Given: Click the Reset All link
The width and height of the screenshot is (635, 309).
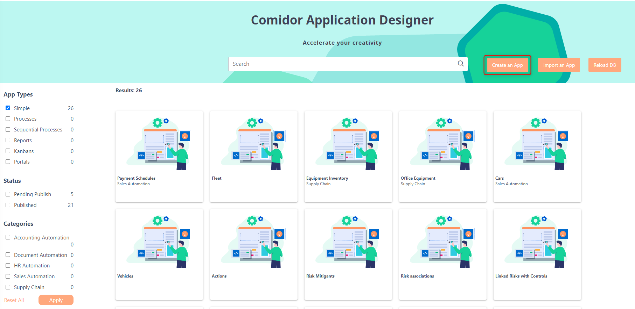Looking at the screenshot, I should 14,300.
